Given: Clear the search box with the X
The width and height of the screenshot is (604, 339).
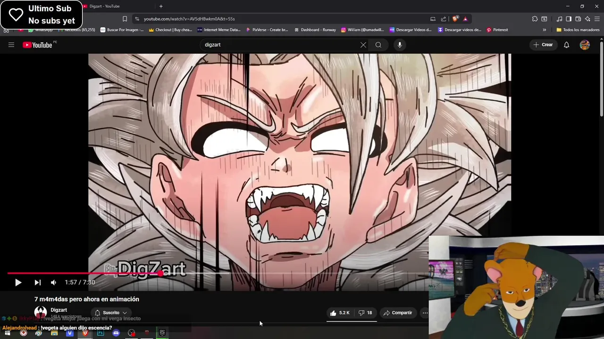Looking at the screenshot, I should pyautogui.click(x=363, y=45).
